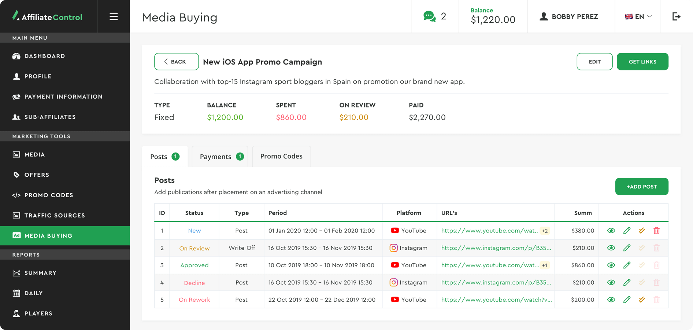Image resolution: width=693 pixels, height=330 pixels.
Task: Open the chat messages icon
Action: pyautogui.click(x=429, y=16)
